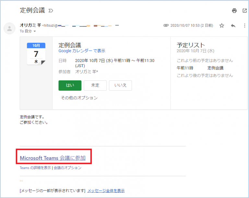
Task: Open その他のオプション for more choices
Action: pos(79,98)
